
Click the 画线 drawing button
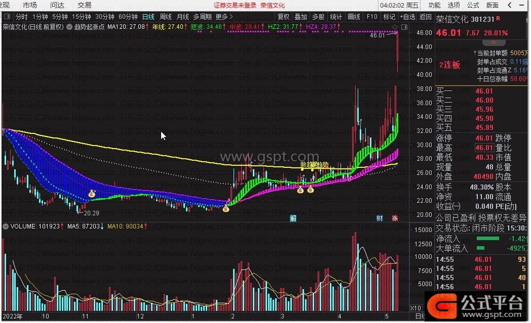(354, 17)
